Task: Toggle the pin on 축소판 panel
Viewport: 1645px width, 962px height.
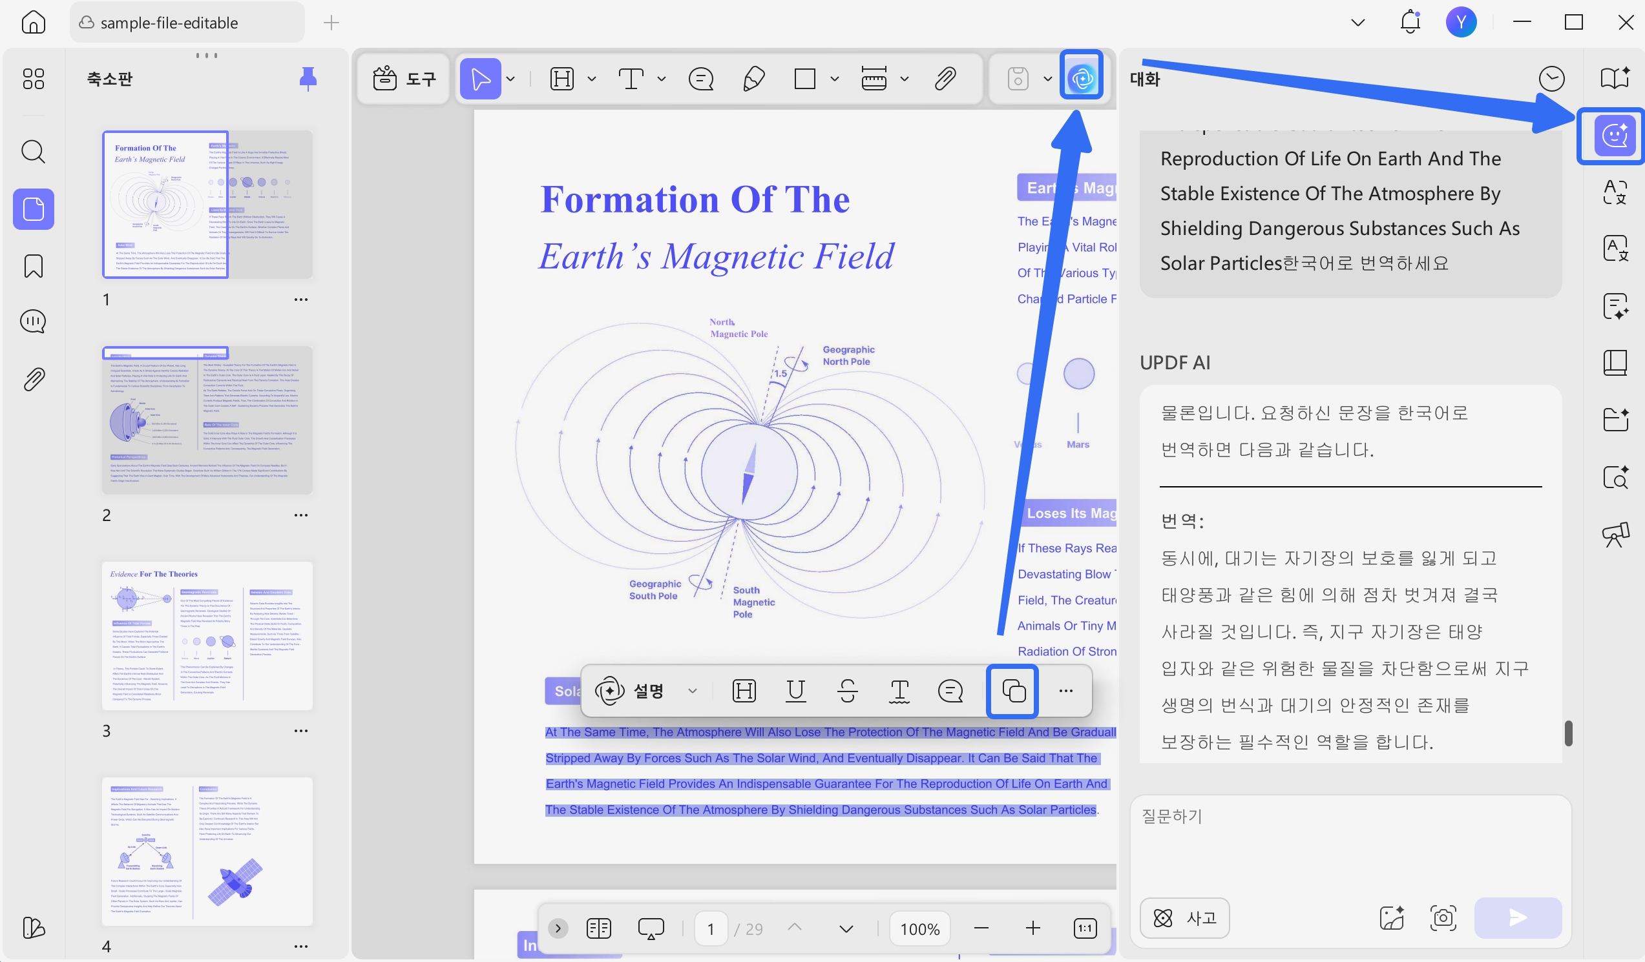Action: coord(308,79)
